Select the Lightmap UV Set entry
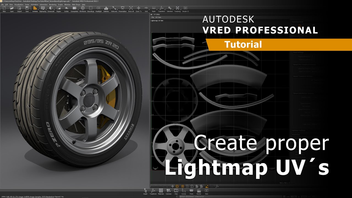The height and width of the screenshot is (198, 352). coord(157,21)
